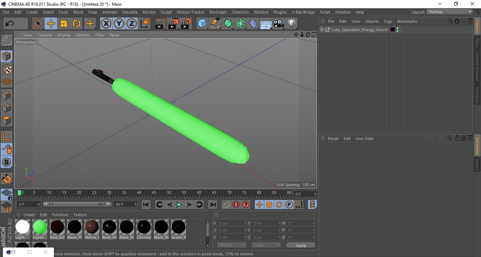Open viewport Cameras menu
This screenshot has width=481, height=257.
pos(45,35)
